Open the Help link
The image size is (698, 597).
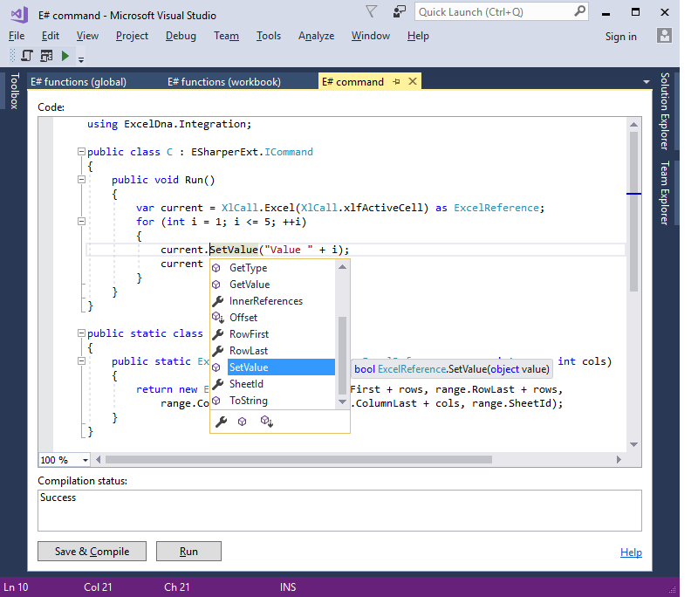point(631,552)
